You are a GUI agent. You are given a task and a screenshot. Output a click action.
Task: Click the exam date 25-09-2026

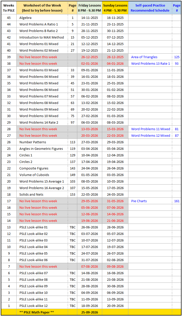[90, 312]
